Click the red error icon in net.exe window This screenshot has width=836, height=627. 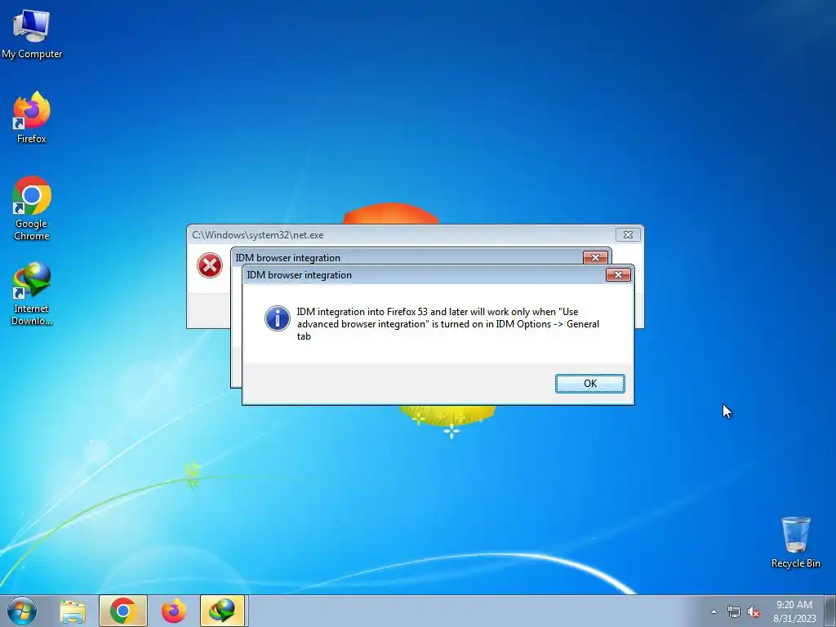pyautogui.click(x=210, y=265)
